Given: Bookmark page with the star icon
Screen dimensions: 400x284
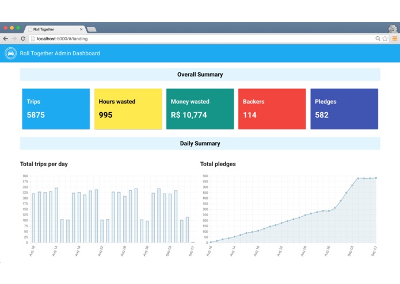Looking at the screenshot, I should [x=384, y=39].
